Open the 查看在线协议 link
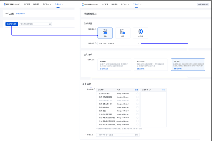The height and width of the screenshot is (141, 212). point(20,14)
